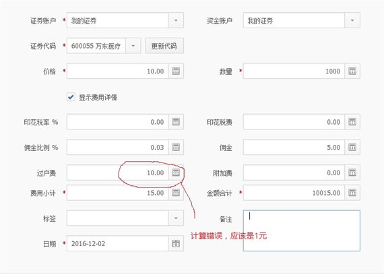The height and width of the screenshot is (275, 384).
Task: Expand the 标签 dropdown
Action: 176,218
